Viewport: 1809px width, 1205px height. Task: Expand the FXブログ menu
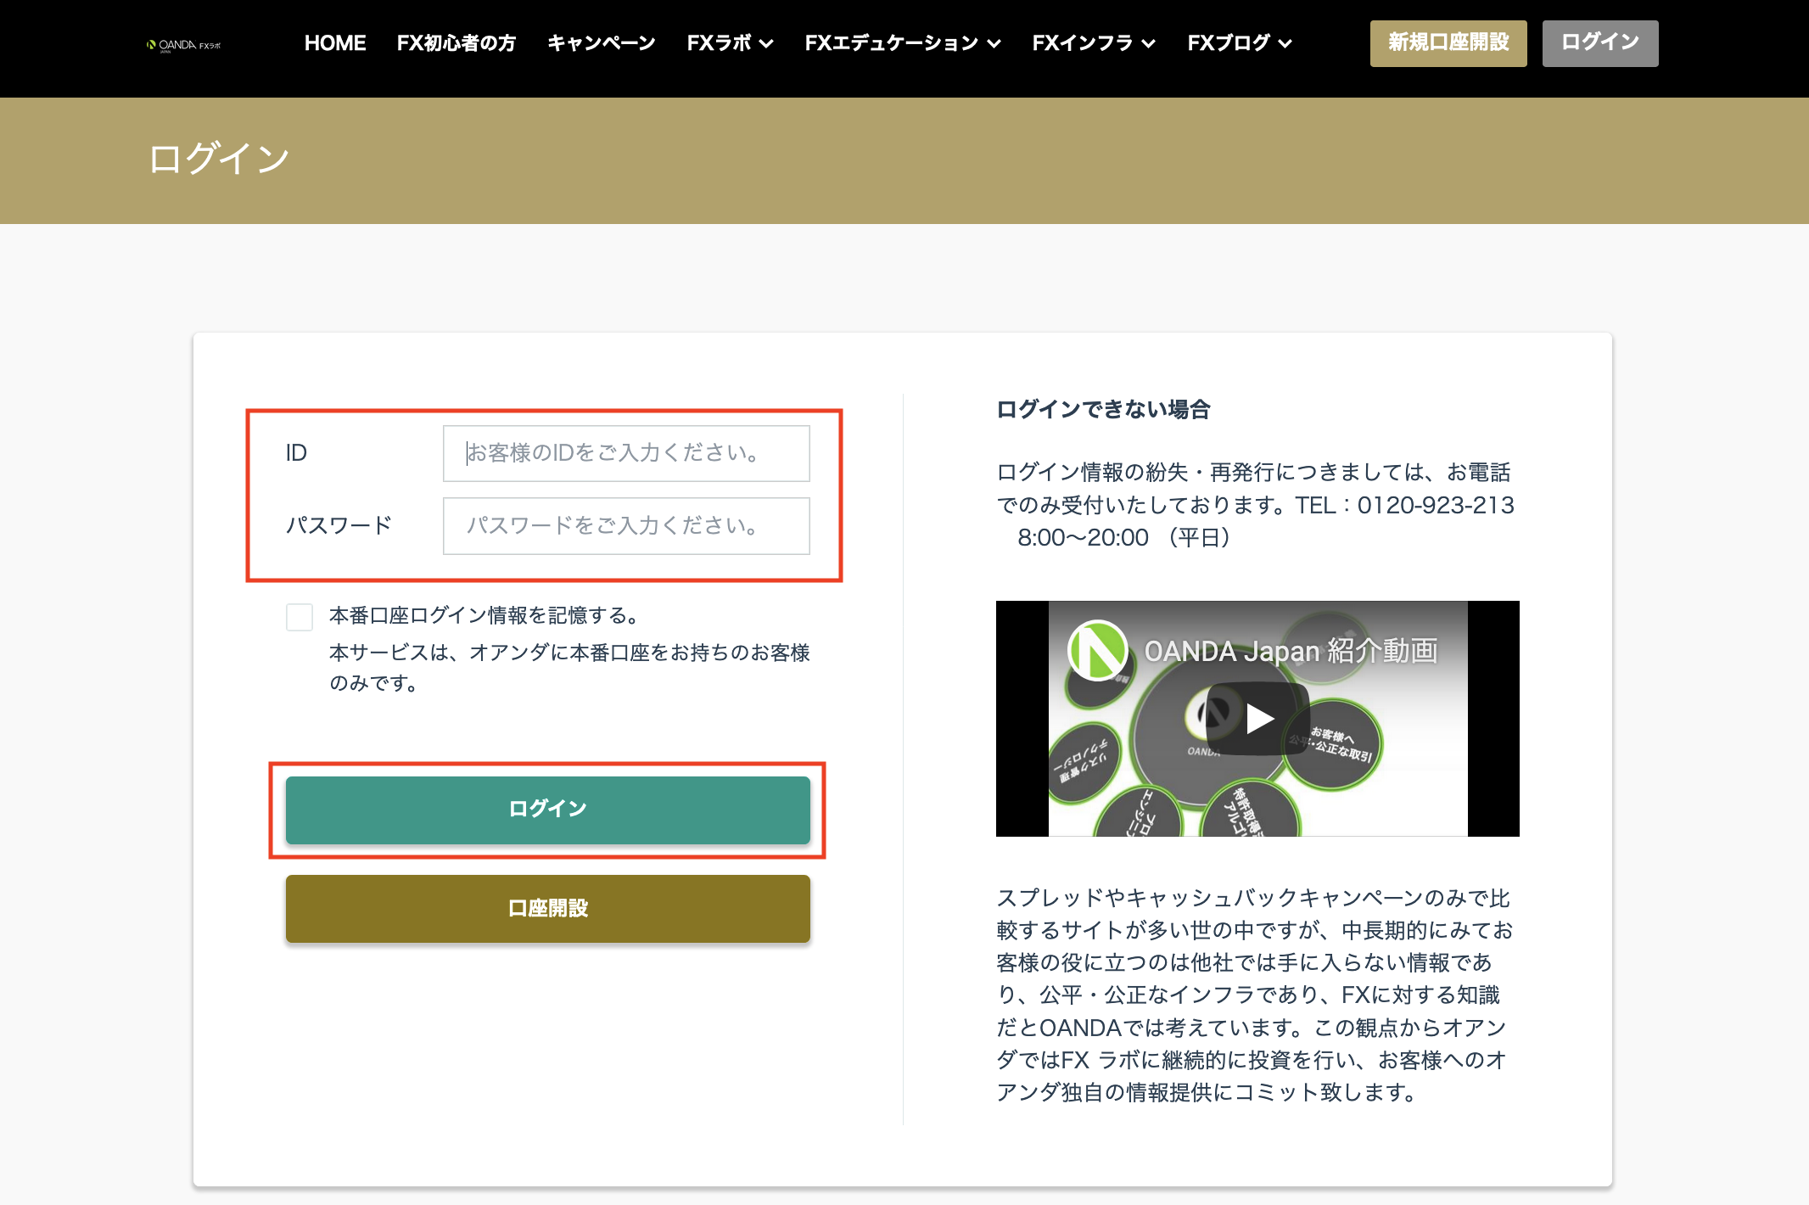point(1240,43)
